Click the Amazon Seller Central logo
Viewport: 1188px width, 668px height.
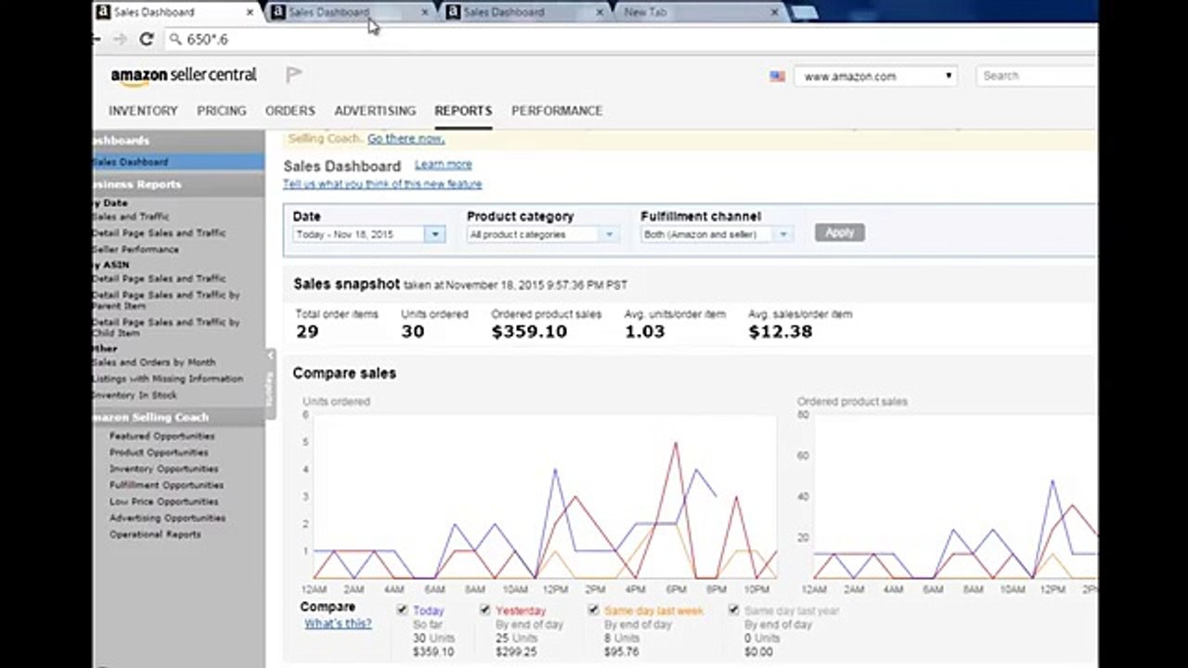point(184,76)
